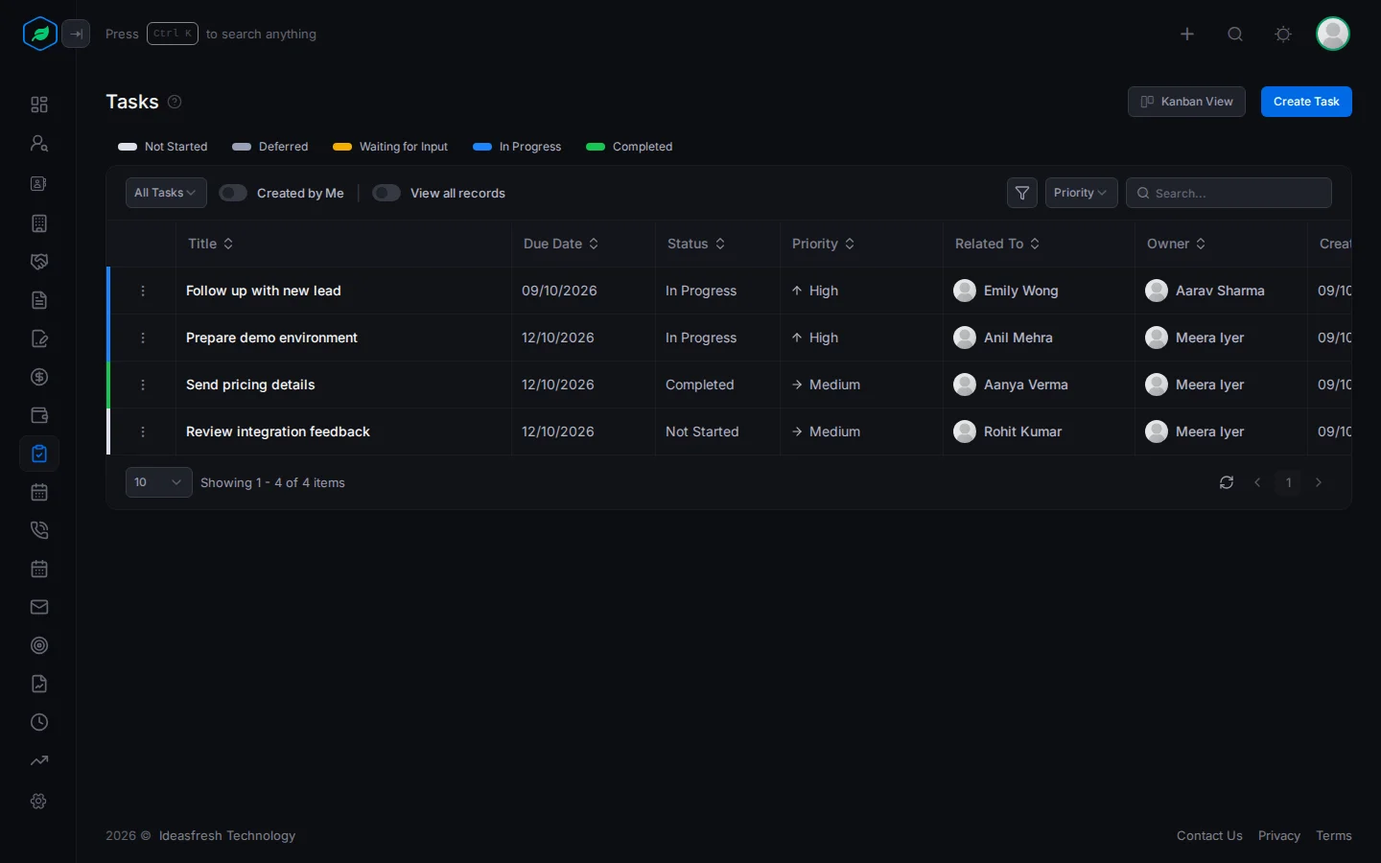This screenshot has height=863, width=1381.
Task: Open the user profile avatar
Action: pos(1333,34)
